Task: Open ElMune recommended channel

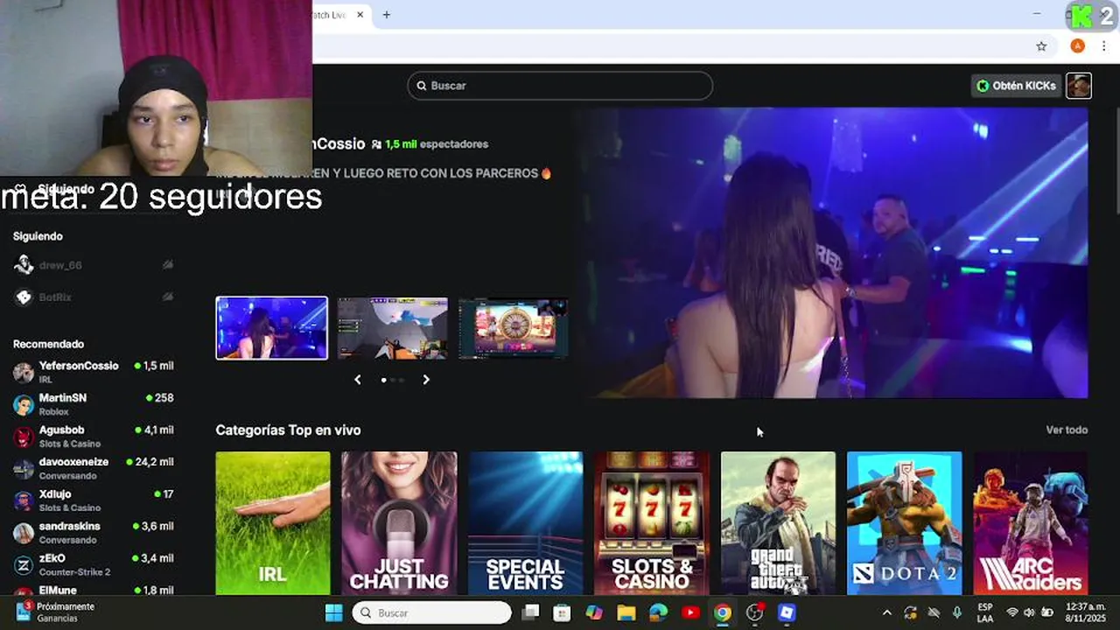Action: pos(94,589)
